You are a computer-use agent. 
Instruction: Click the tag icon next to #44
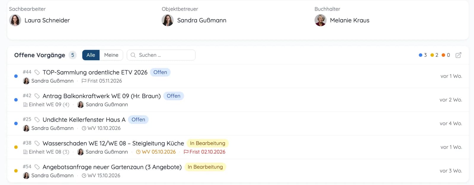[x=37, y=72]
